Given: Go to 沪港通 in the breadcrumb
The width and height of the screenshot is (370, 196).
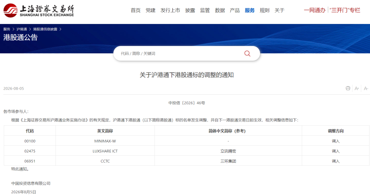Looking at the screenshot, I should (x=22, y=29).
